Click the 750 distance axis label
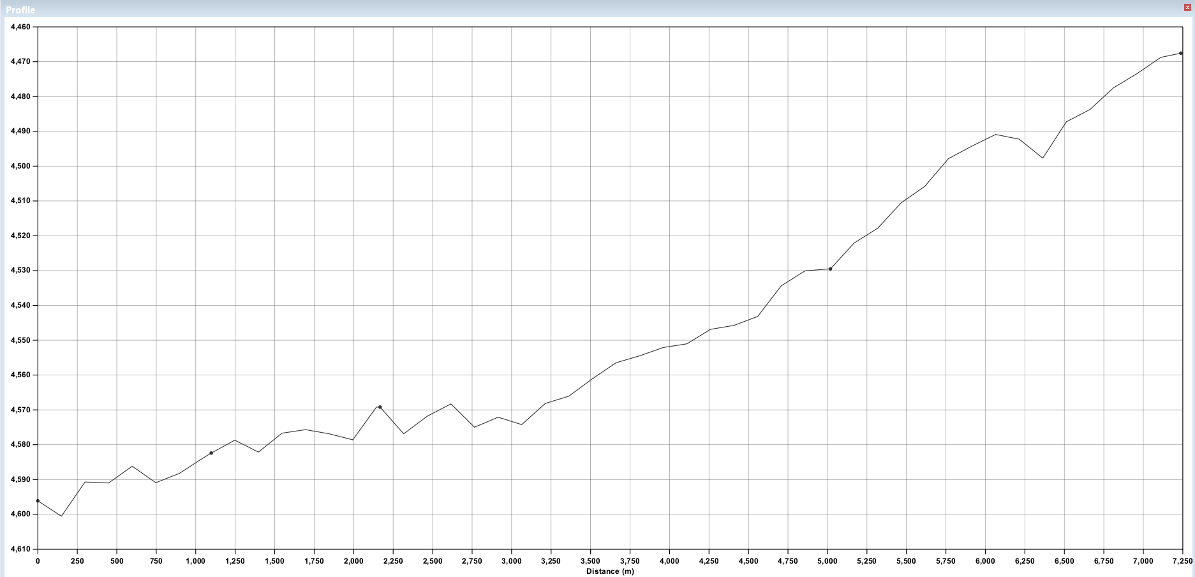 coord(156,561)
